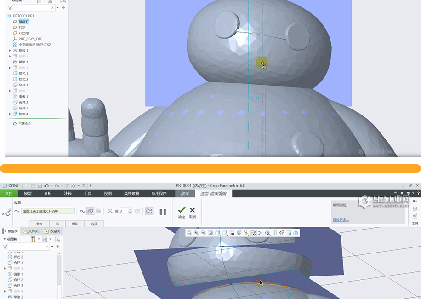Click the Save icon in quick access
421x299 pixels.
[40, 186]
